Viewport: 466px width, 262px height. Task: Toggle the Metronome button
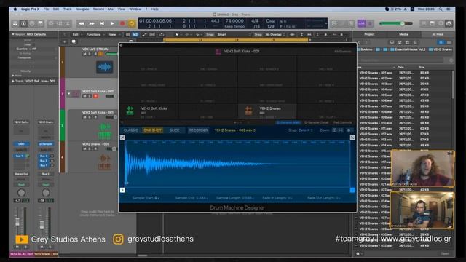coord(370,23)
